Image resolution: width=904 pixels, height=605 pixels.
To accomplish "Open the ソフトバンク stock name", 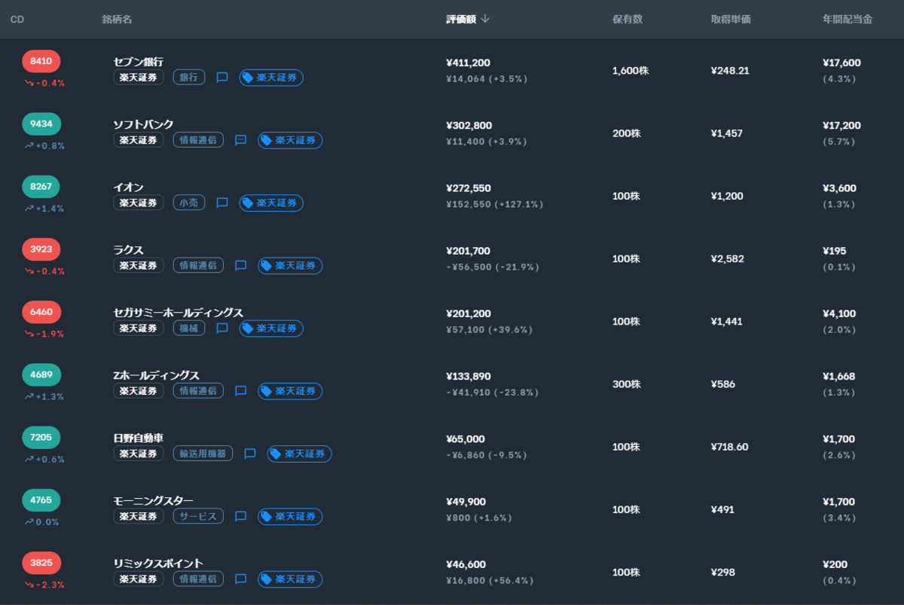I will [143, 124].
